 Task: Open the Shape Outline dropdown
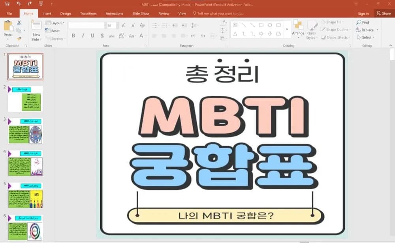(335, 30)
